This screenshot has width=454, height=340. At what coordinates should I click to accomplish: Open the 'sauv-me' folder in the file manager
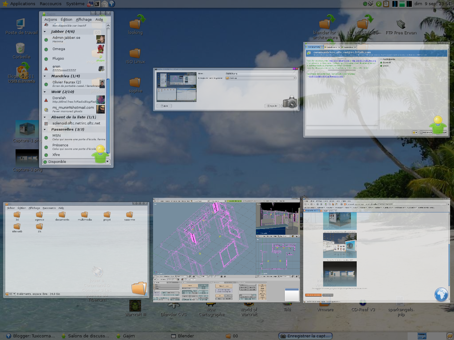129,216
